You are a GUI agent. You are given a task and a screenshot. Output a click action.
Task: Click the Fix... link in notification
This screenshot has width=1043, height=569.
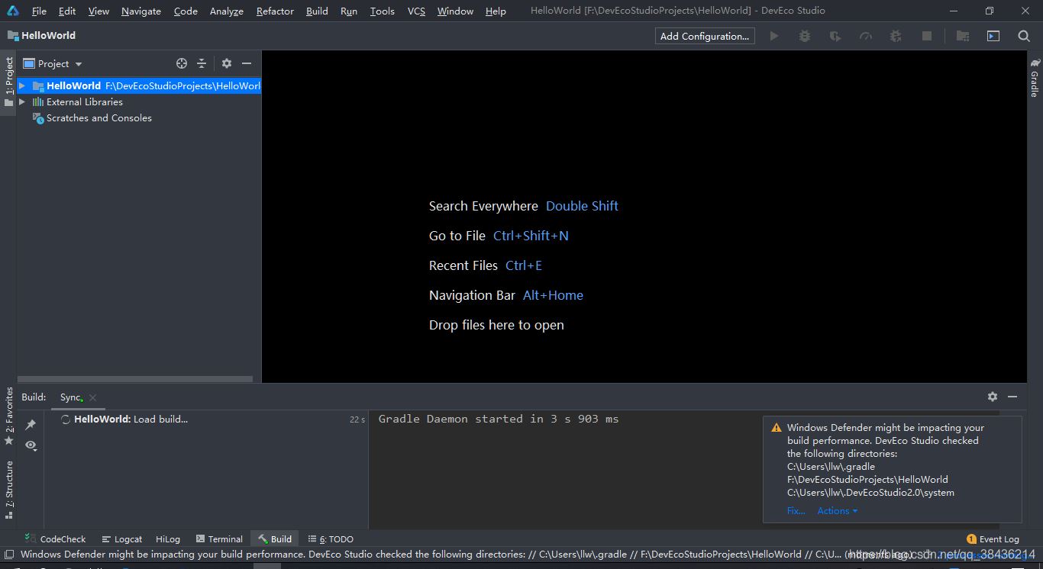796,511
